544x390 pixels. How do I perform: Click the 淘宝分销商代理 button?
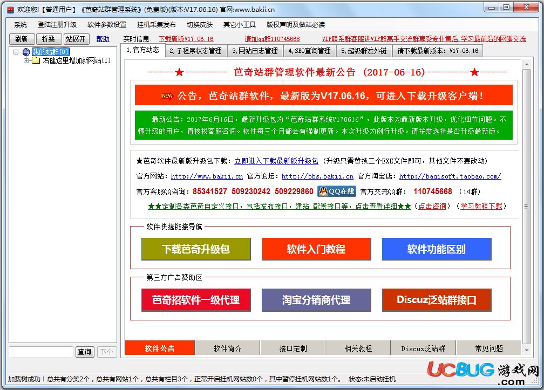click(x=316, y=300)
